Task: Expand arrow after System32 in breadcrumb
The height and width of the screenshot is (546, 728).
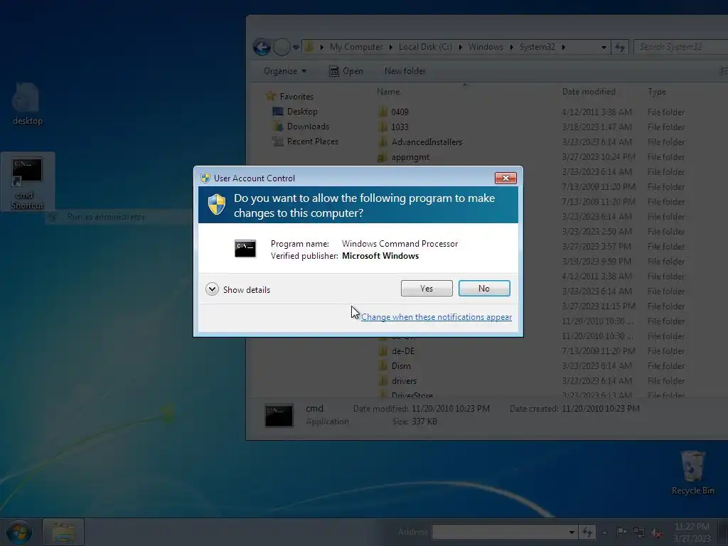Action: point(563,47)
